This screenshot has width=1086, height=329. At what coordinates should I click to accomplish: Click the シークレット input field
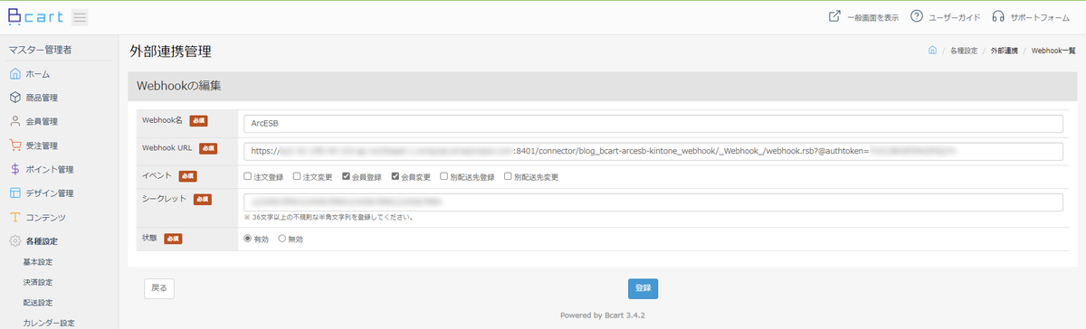[x=653, y=202]
